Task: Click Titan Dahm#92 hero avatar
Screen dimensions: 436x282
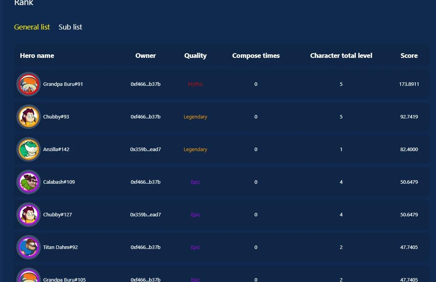Action: [28, 247]
